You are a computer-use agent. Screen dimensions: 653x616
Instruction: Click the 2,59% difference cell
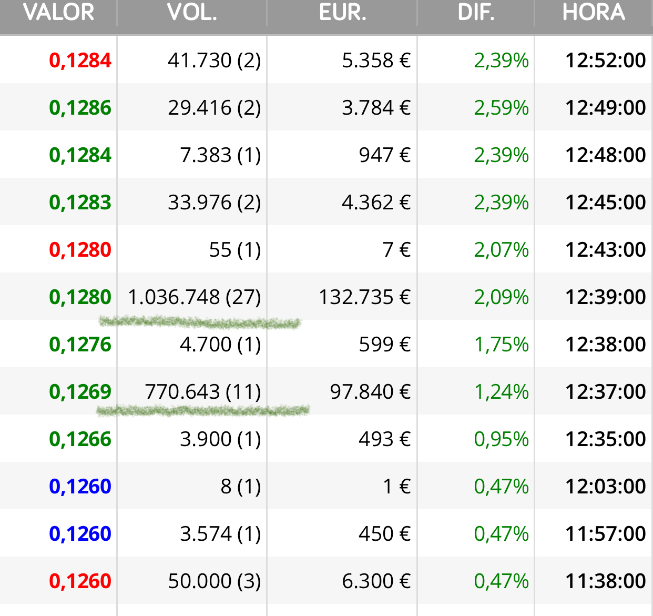coord(501,108)
